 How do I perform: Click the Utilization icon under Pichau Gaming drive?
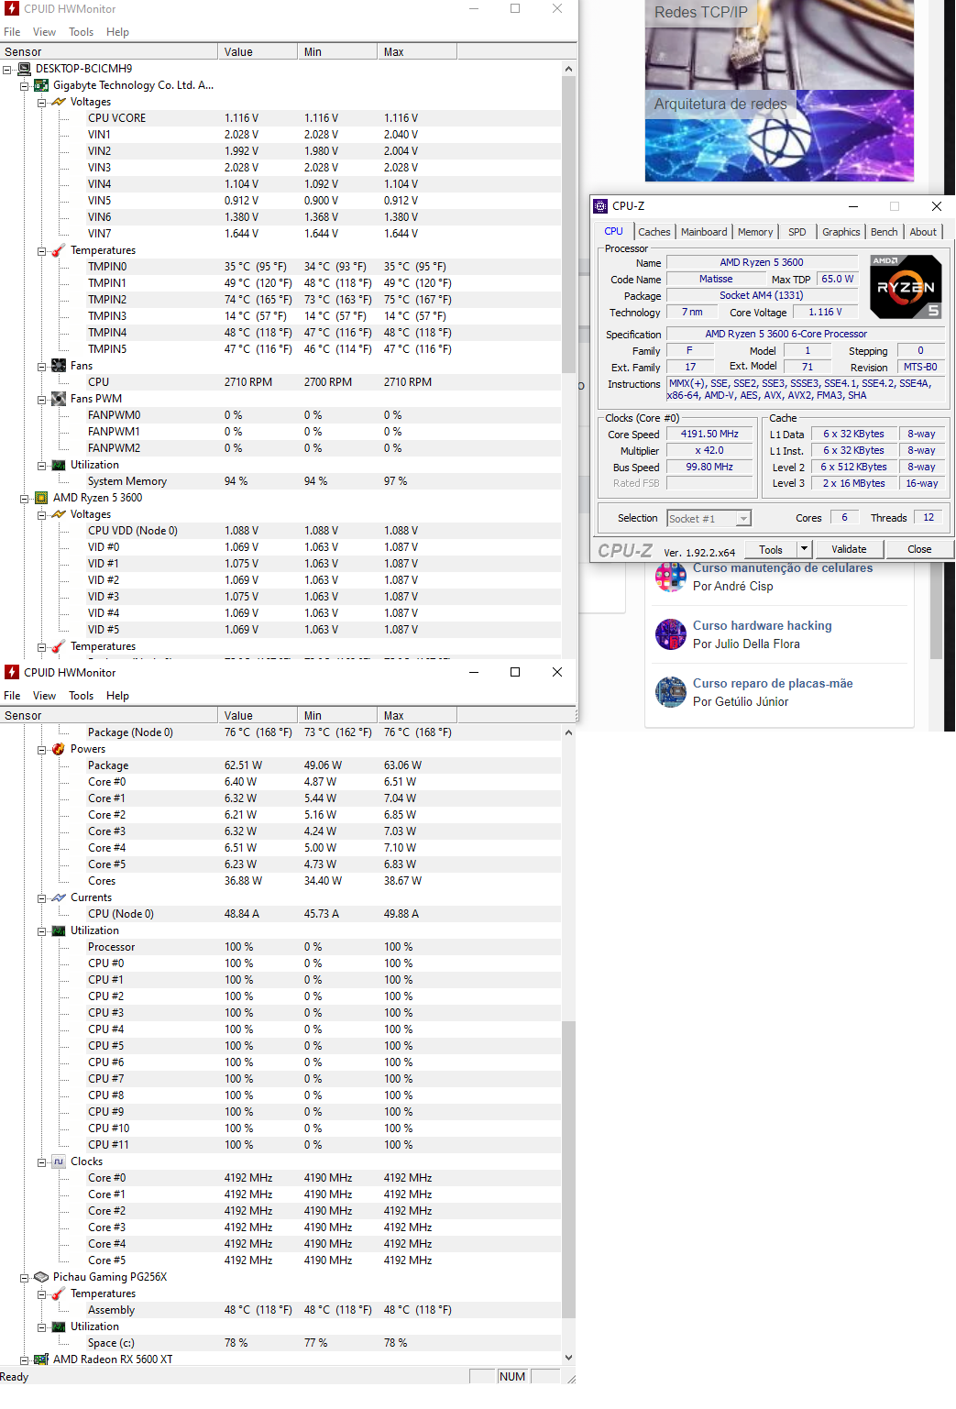(59, 1326)
